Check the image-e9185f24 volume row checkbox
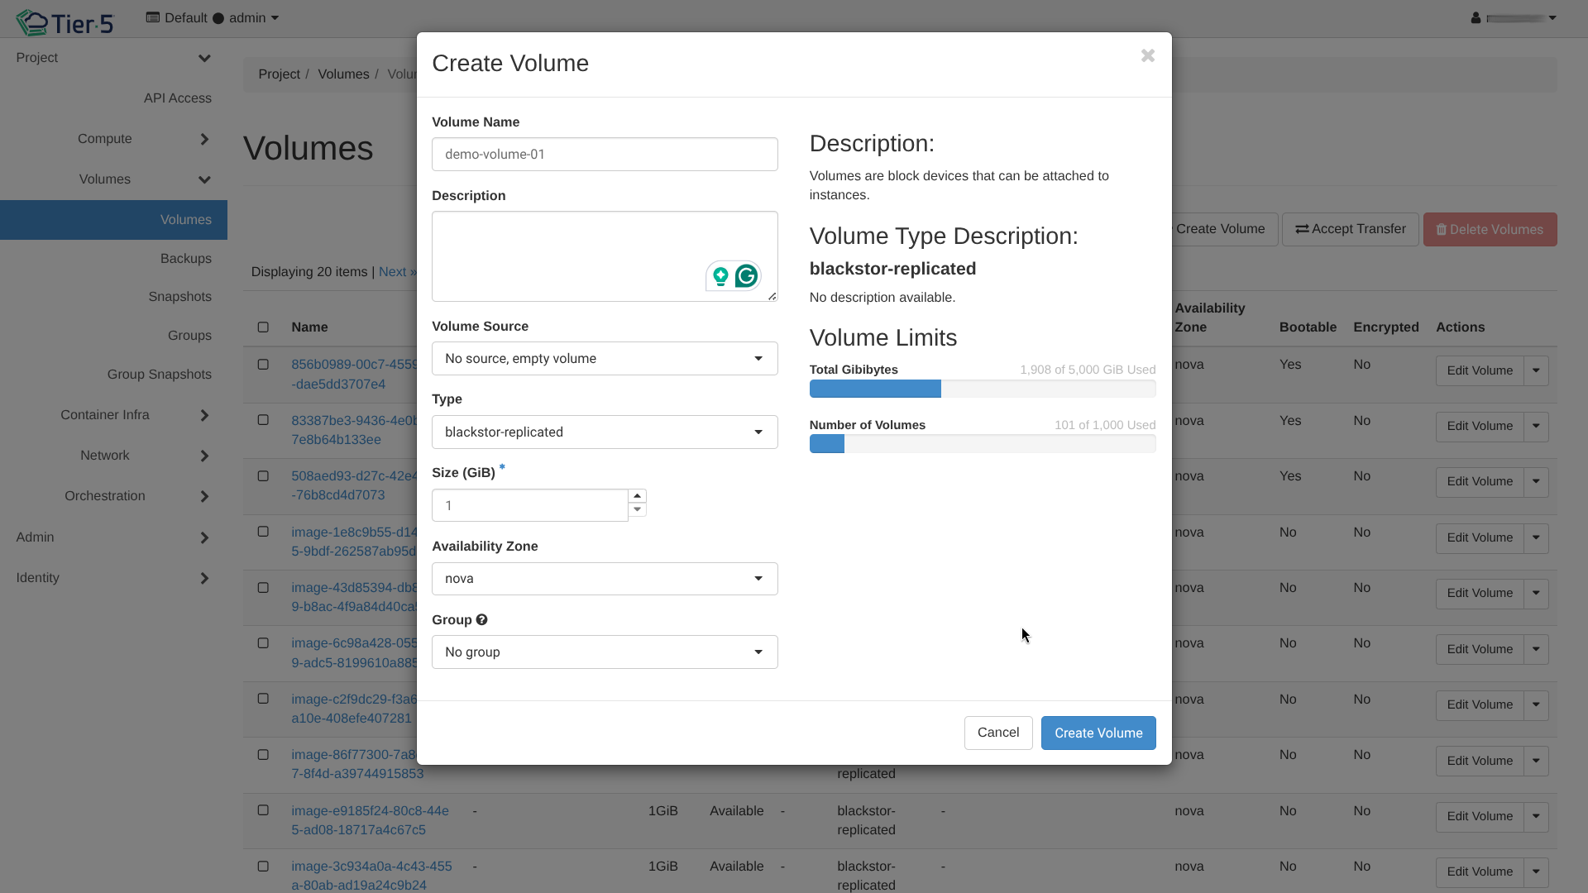Screen dimensions: 1588x893 coord(263,810)
